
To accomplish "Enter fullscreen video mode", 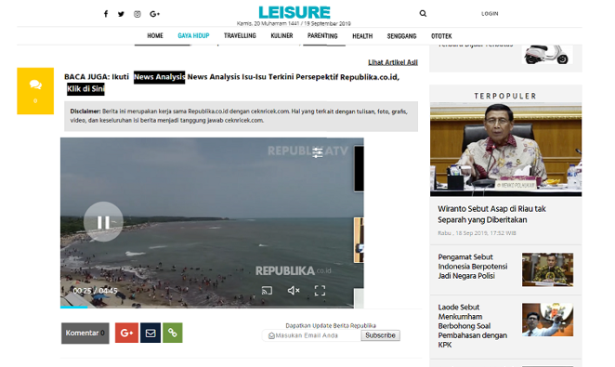I will point(320,291).
